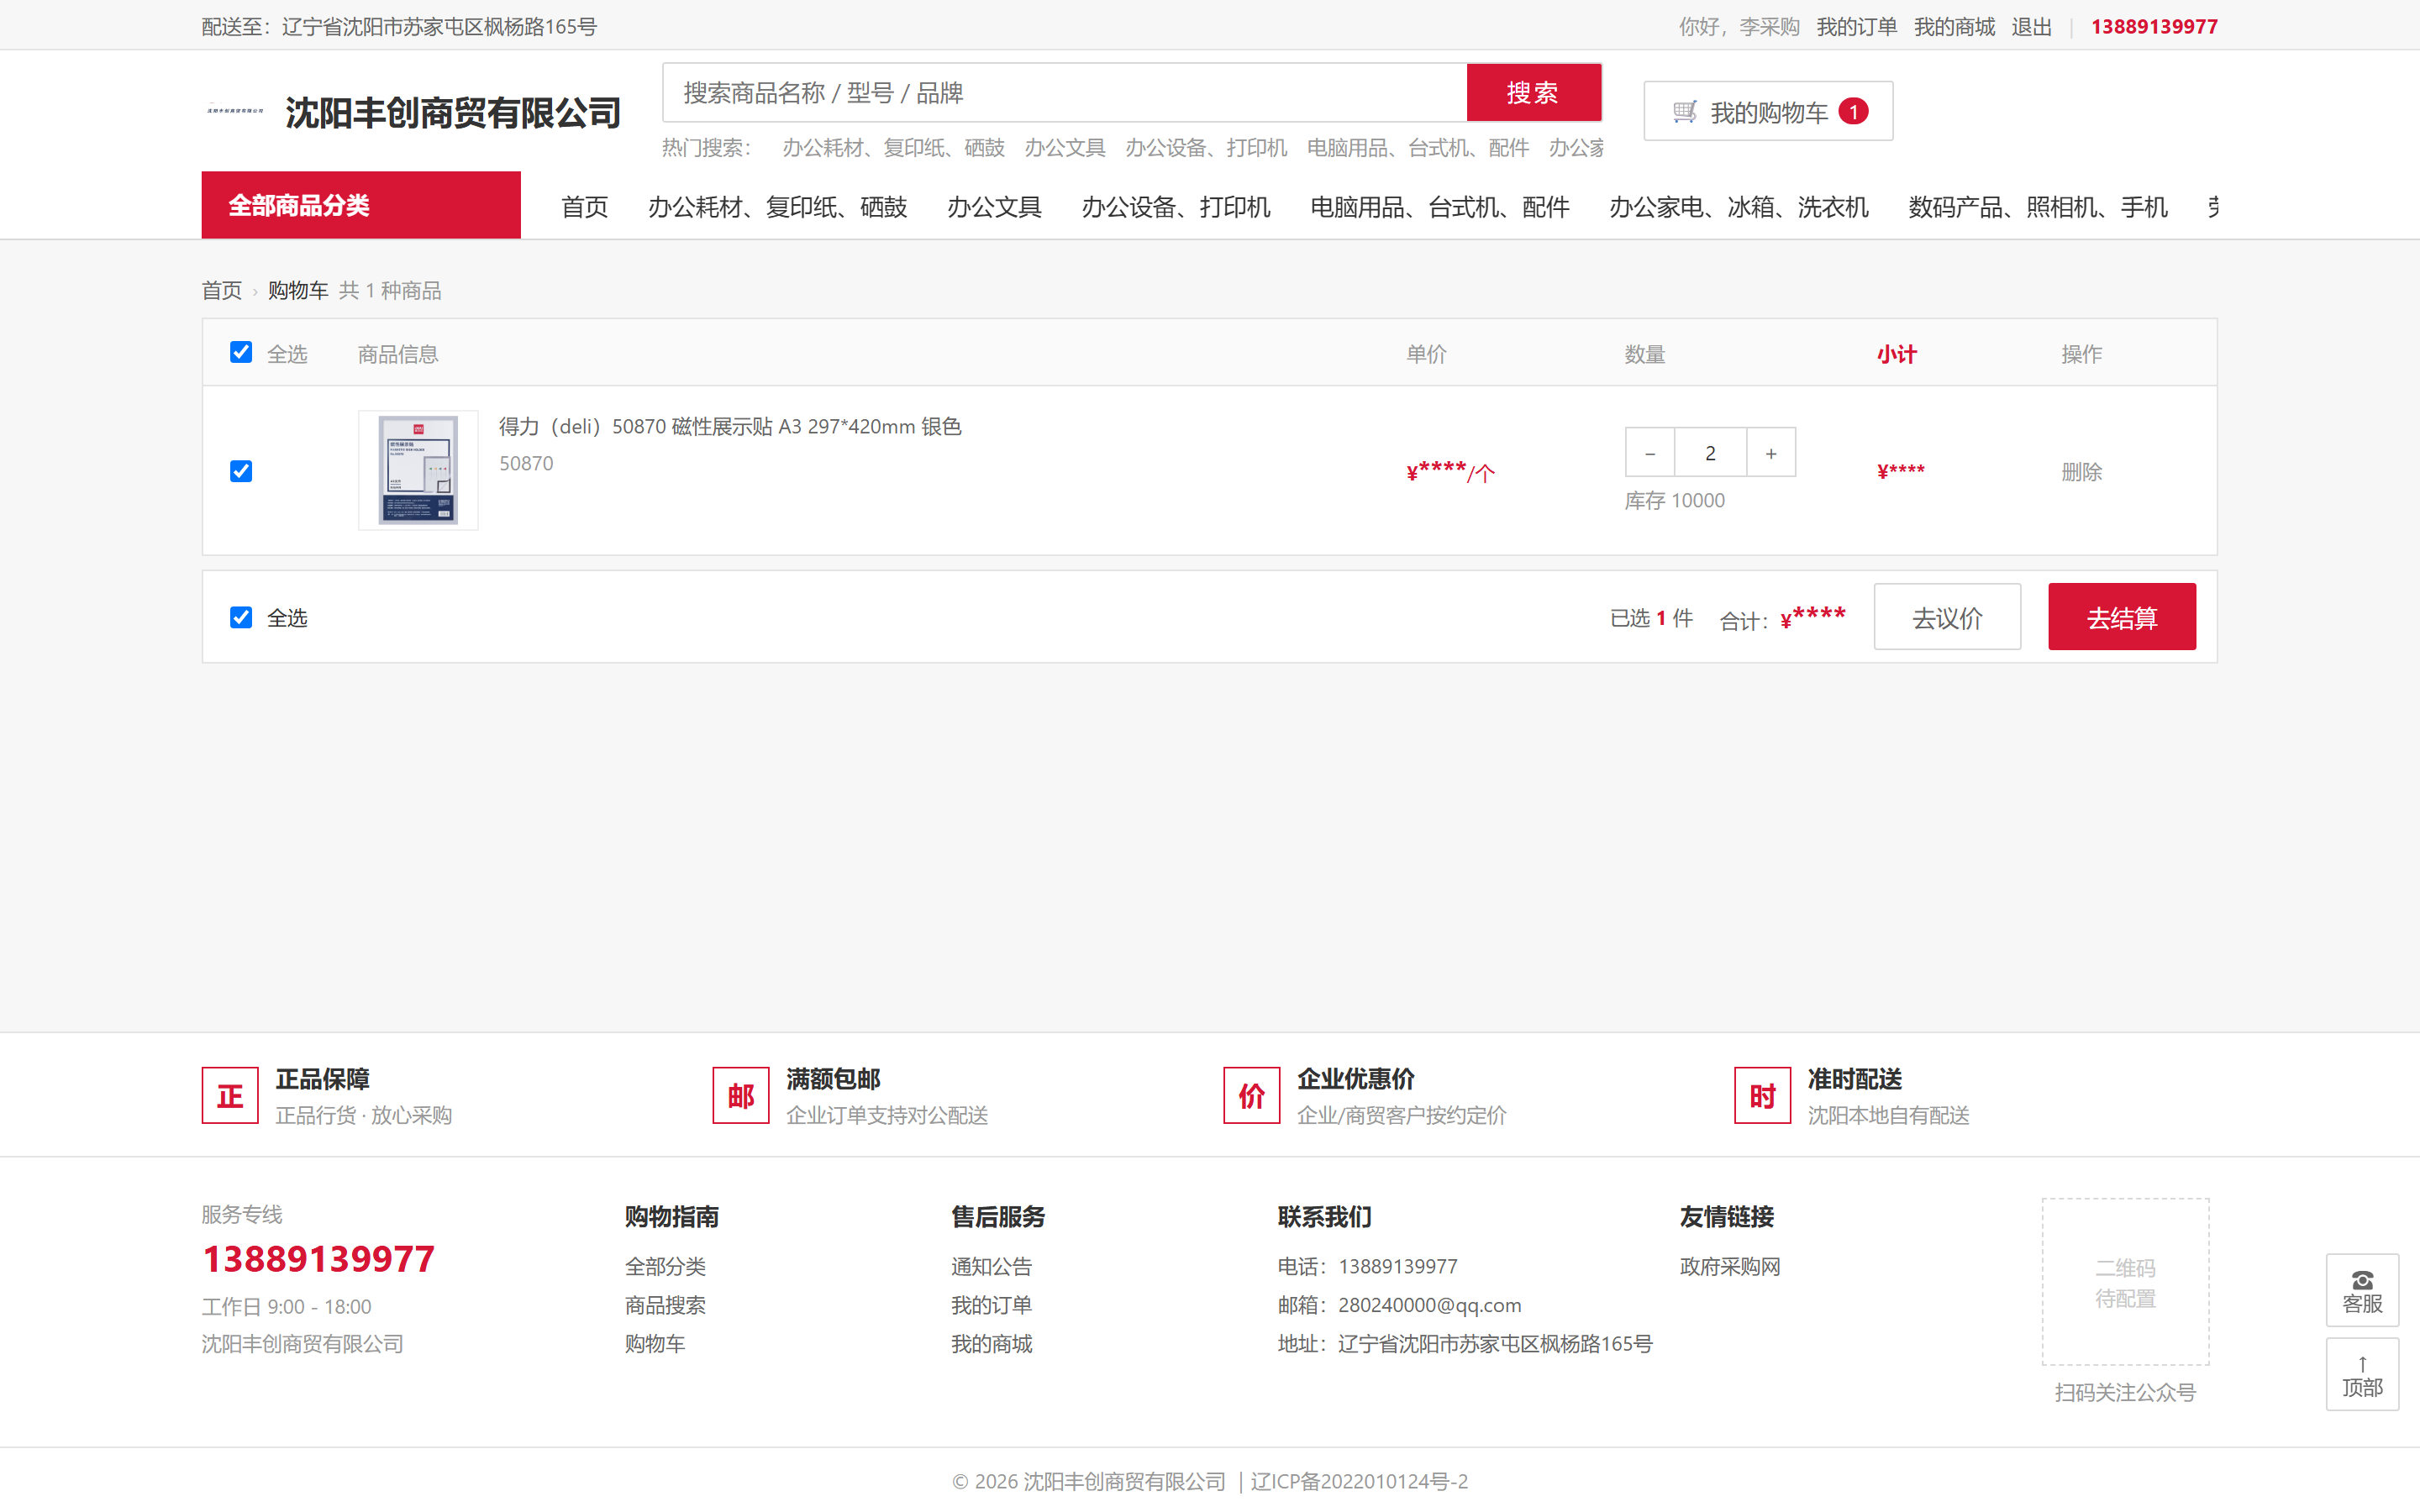This screenshot has width=2420, height=1512.
Task: Open the shopping cart icon button
Action: tap(1767, 111)
